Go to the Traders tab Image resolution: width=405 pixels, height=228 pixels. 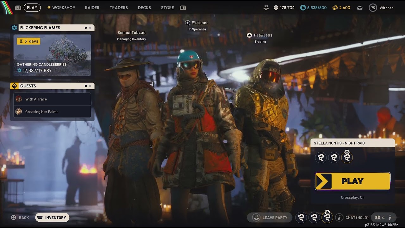pyautogui.click(x=119, y=8)
